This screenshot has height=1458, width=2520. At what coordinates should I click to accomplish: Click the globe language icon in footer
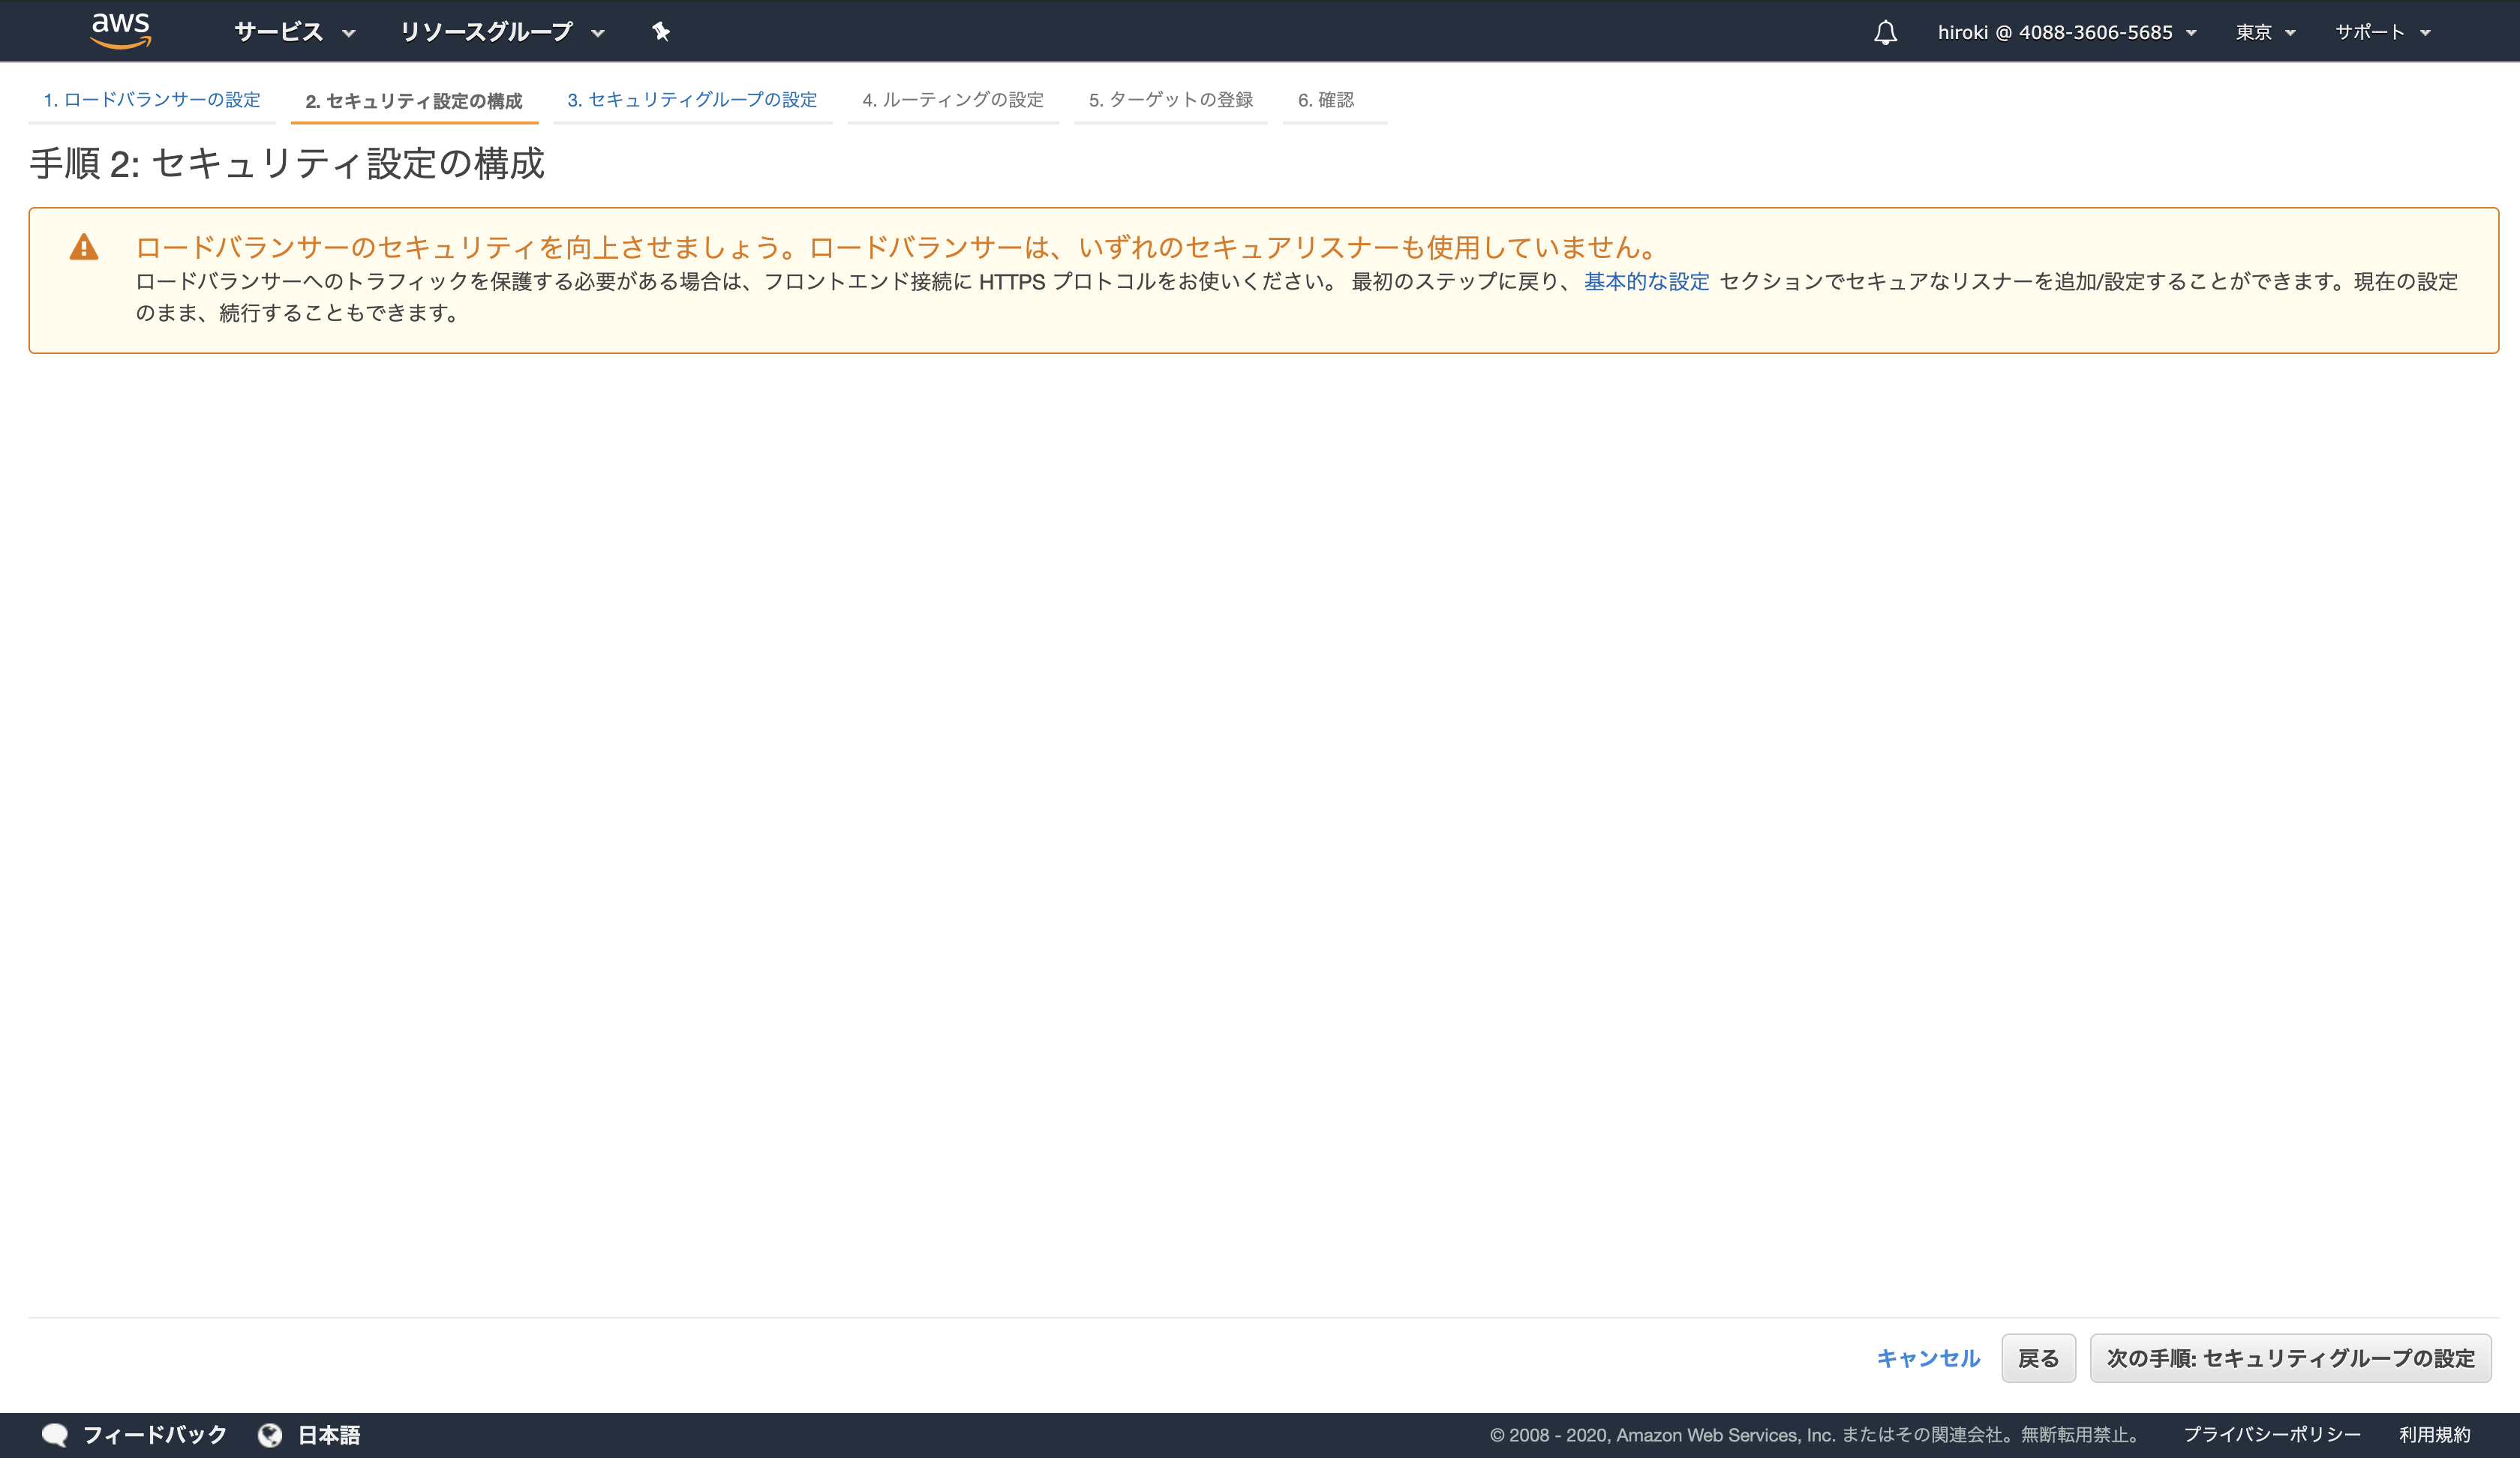(271, 1433)
